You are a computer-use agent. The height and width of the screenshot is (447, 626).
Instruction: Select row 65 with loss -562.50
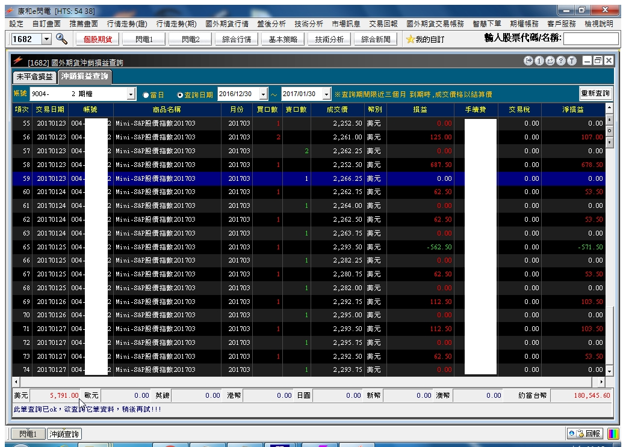coord(309,247)
